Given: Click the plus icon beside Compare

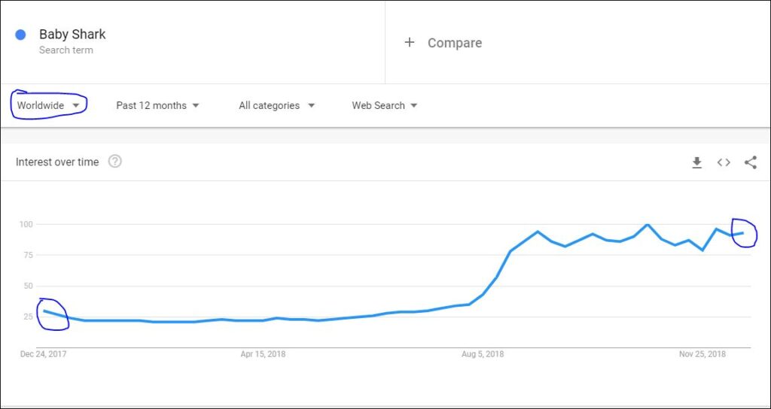Looking at the screenshot, I should [x=410, y=43].
